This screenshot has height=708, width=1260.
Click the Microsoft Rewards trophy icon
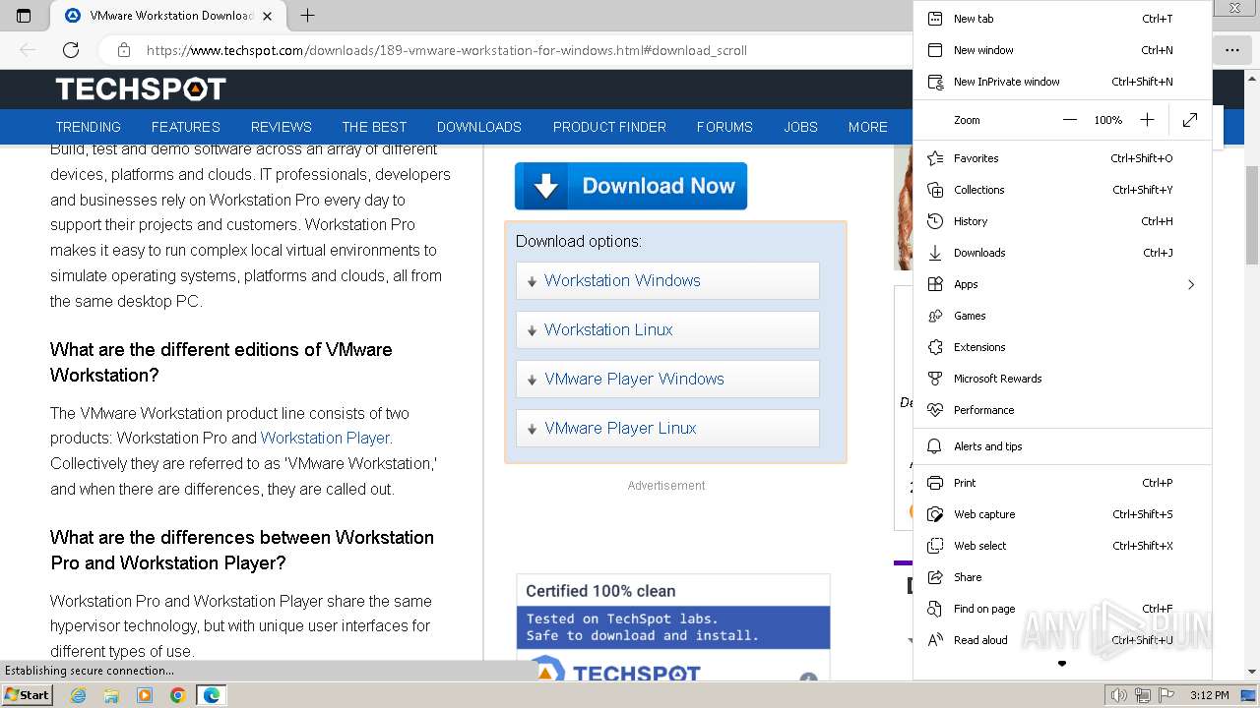pyautogui.click(x=935, y=379)
